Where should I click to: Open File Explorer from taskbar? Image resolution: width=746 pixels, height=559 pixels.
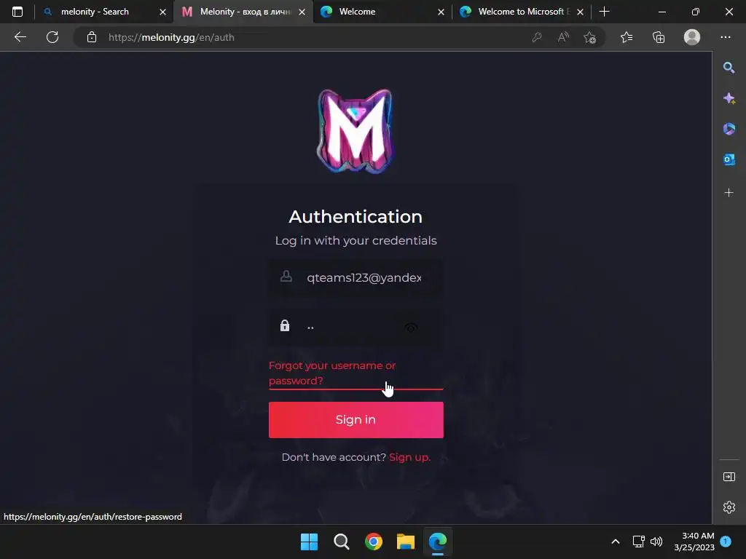click(406, 542)
